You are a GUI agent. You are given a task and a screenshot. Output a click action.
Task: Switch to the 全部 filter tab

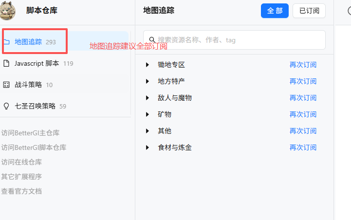(275, 11)
